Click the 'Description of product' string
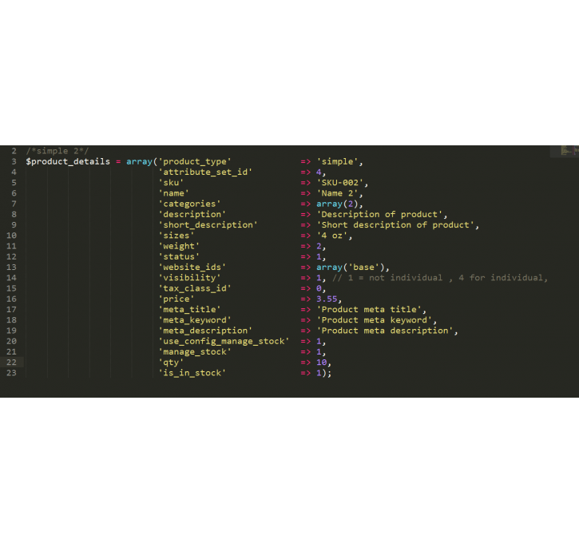The image size is (579, 543). tap(379, 215)
